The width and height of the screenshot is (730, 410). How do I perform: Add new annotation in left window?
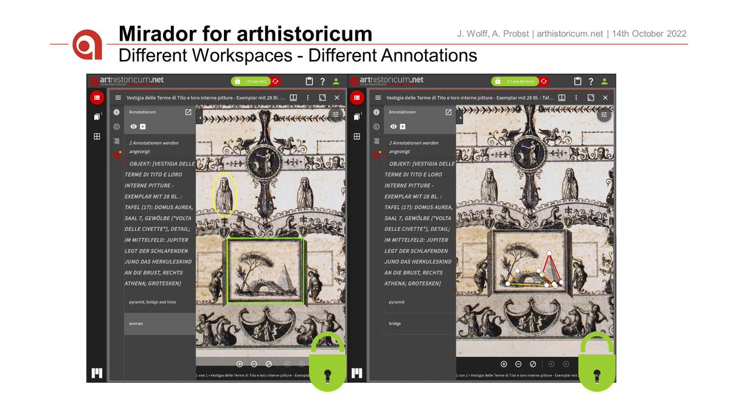143,126
